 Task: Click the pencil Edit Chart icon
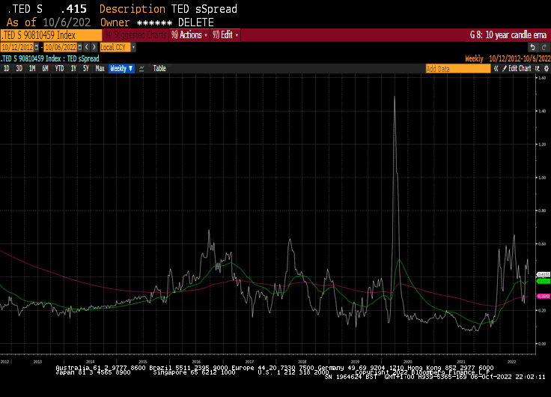pos(504,68)
